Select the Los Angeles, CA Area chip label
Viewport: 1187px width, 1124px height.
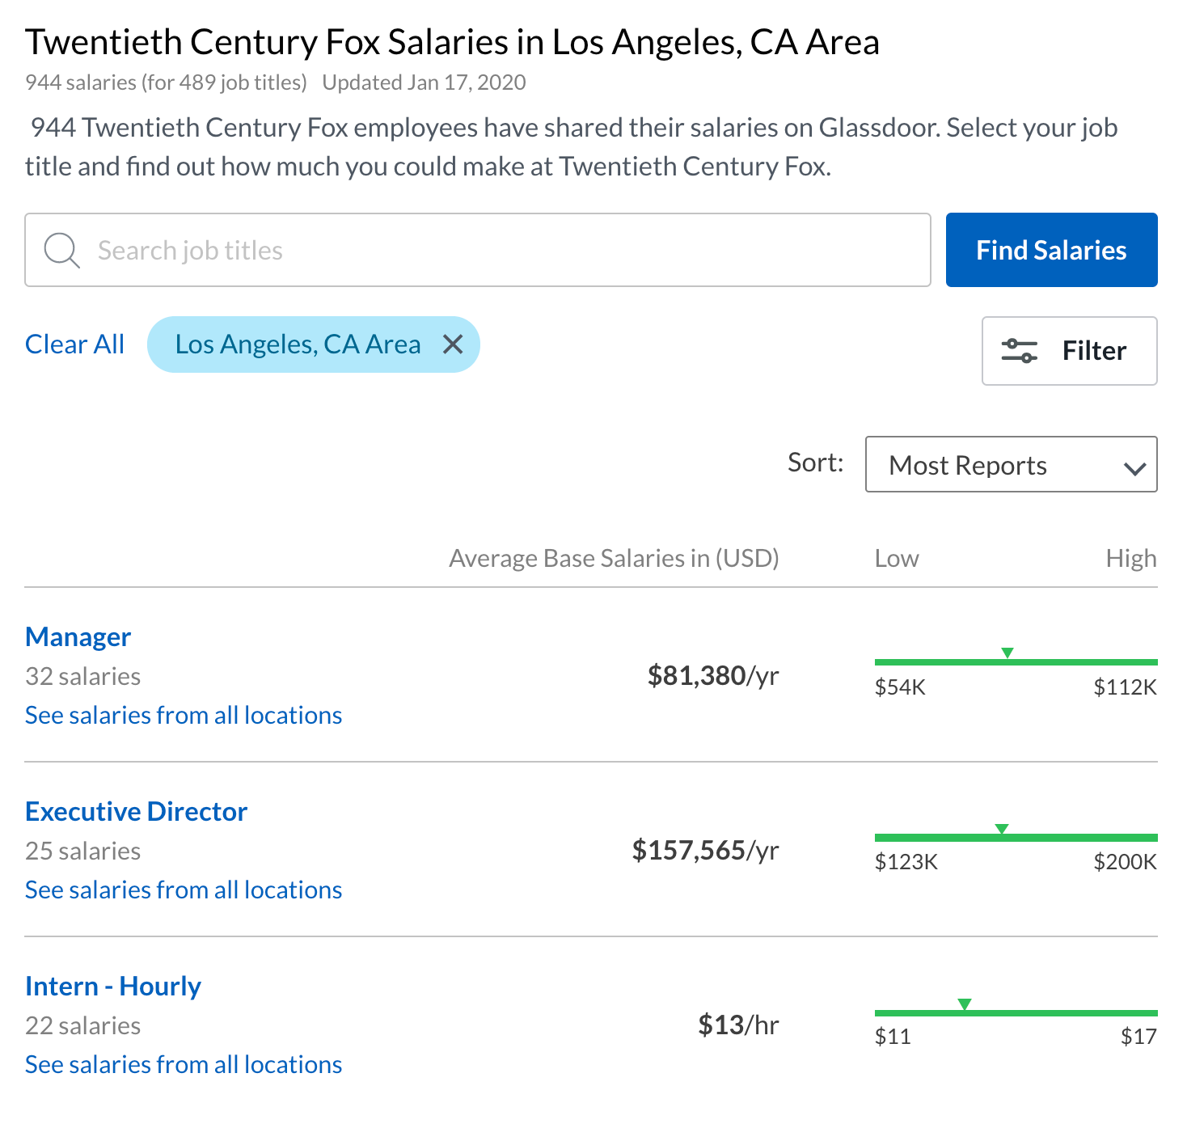[x=298, y=344]
